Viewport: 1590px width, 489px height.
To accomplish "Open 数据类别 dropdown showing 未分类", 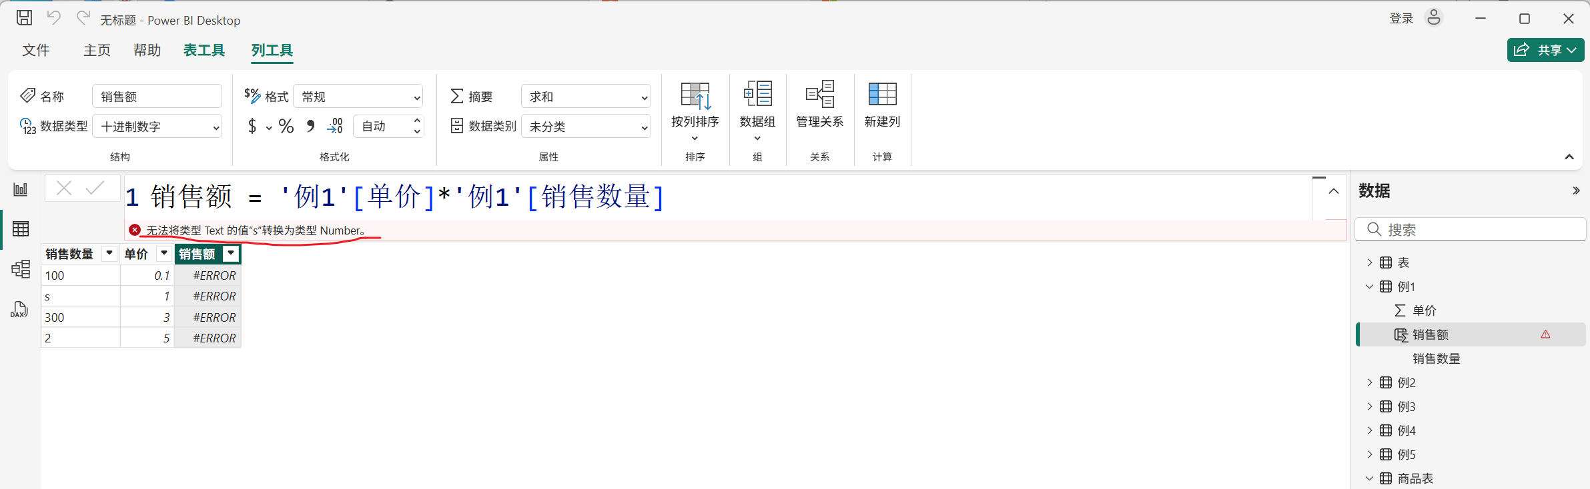I will (x=586, y=127).
